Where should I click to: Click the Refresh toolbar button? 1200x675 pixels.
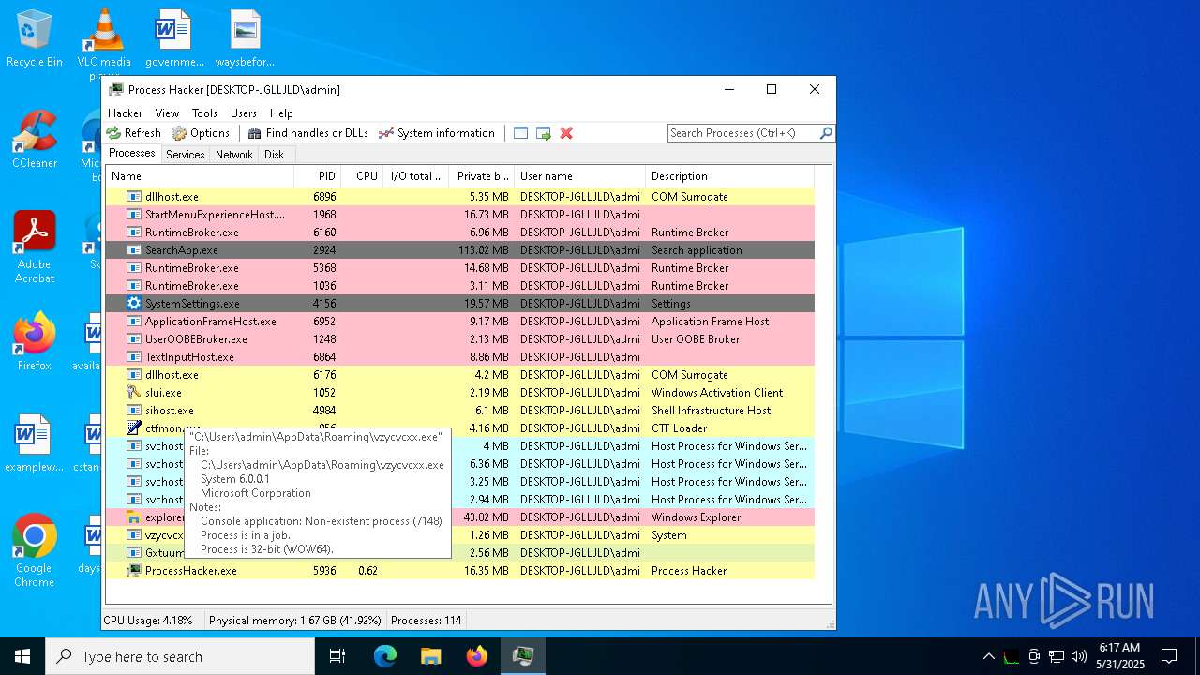tap(133, 133)
